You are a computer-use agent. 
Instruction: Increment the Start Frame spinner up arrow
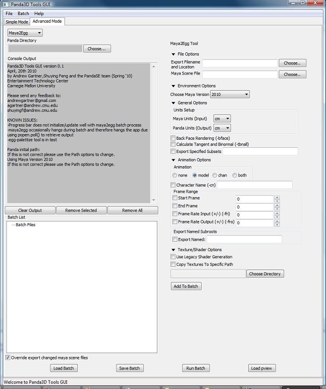[x=277, y=197]
